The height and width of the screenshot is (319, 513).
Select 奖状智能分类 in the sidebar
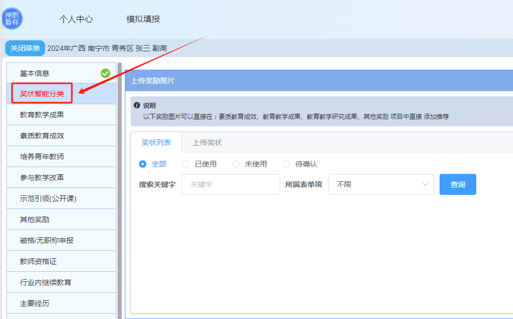coord(61,94)
